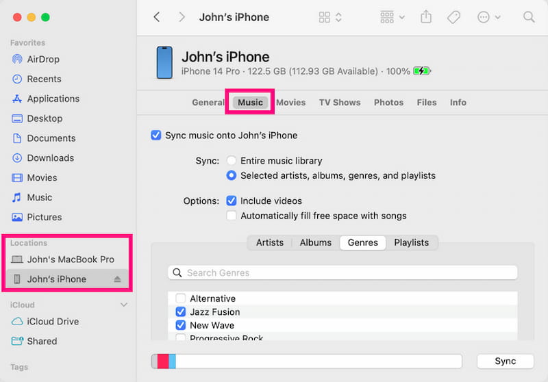The width and height of the screenshot is (548, 382).
Task: Click the John's iPhone device title
Action: [x=225, y=57]
